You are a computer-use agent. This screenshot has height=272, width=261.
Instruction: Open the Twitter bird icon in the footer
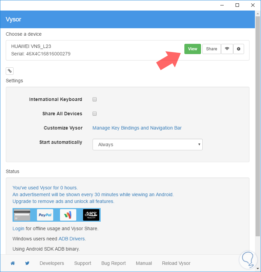click(x=27, y=263)
